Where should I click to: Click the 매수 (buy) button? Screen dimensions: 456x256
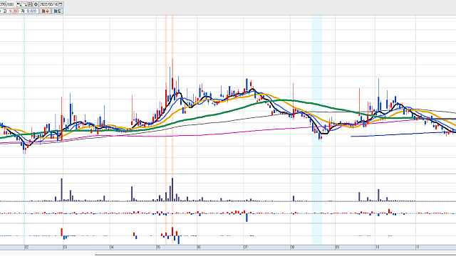[x=45, y=11]
